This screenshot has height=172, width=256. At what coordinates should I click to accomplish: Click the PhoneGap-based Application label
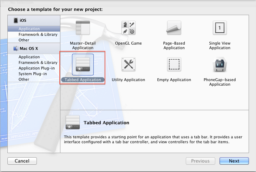coord(220,82)
